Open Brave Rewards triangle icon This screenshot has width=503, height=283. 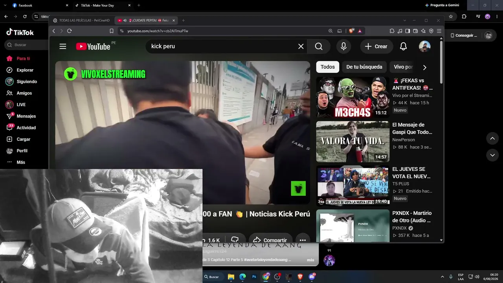360,31
